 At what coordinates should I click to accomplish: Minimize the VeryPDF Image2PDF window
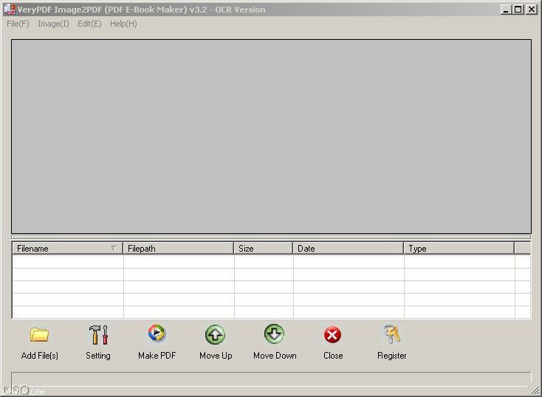pos(506,10)
